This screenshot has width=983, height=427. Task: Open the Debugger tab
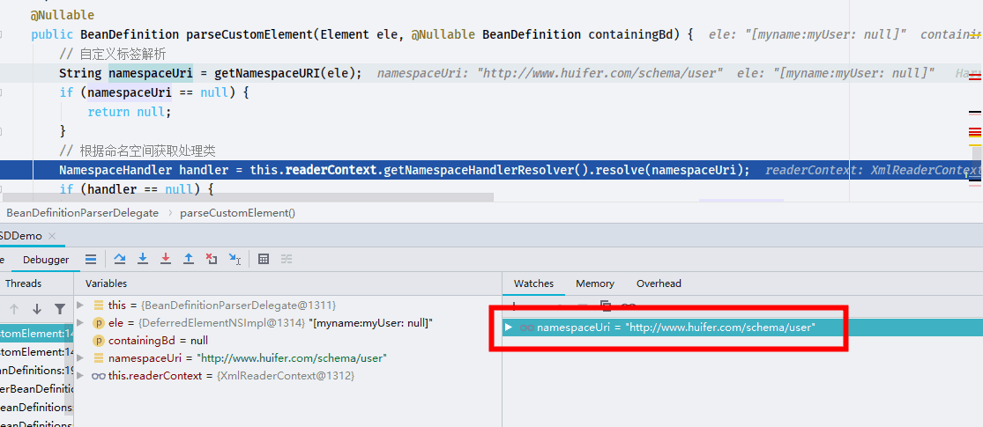(46, 260)
